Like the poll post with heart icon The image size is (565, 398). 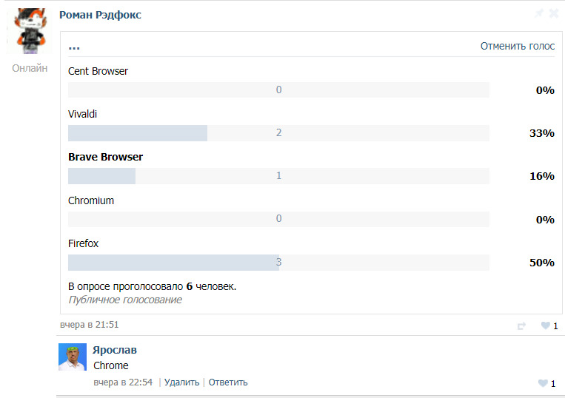545,326
